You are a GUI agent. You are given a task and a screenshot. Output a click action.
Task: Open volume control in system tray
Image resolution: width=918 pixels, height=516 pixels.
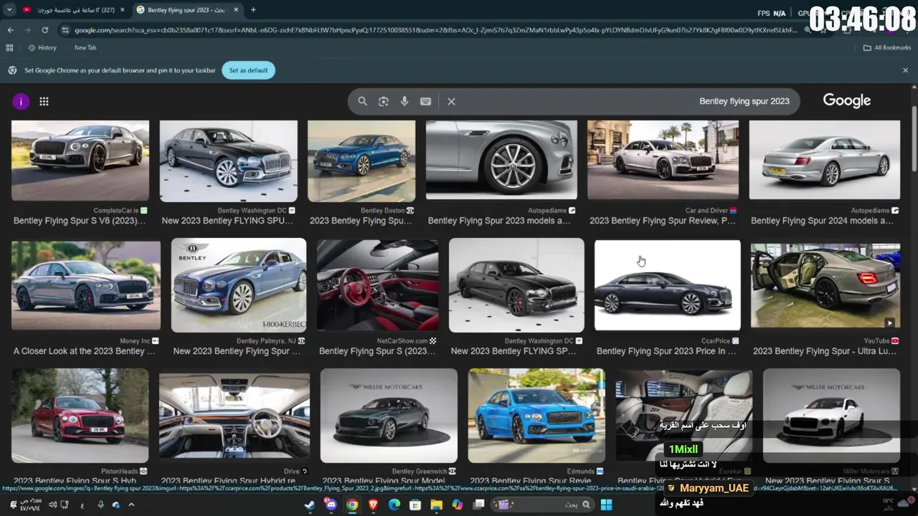tap(52, 505)
